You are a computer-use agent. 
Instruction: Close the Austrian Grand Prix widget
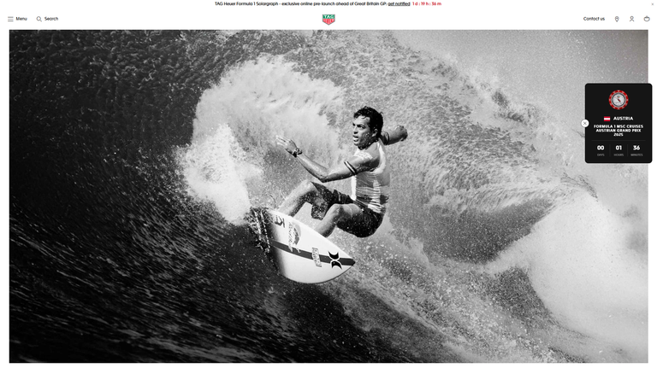click(x=585, y=123)
